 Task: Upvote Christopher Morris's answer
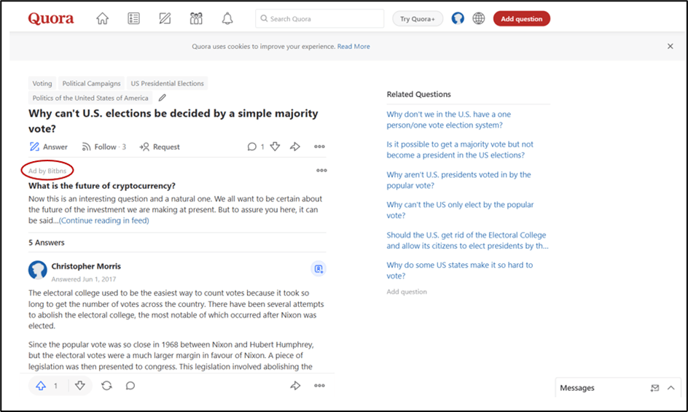[x=41, y=386]
